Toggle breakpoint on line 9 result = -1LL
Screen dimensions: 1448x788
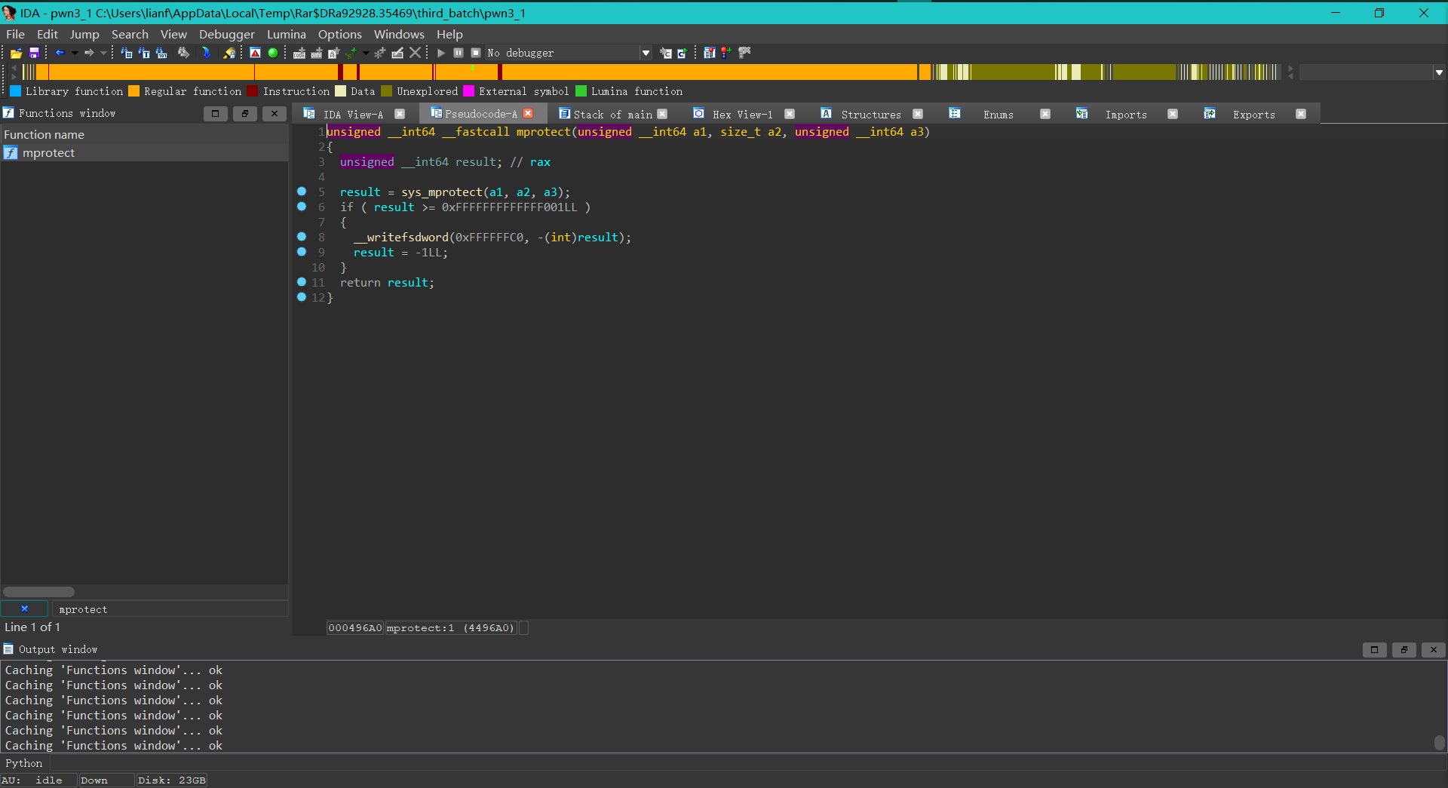click(x=302, y=252)
